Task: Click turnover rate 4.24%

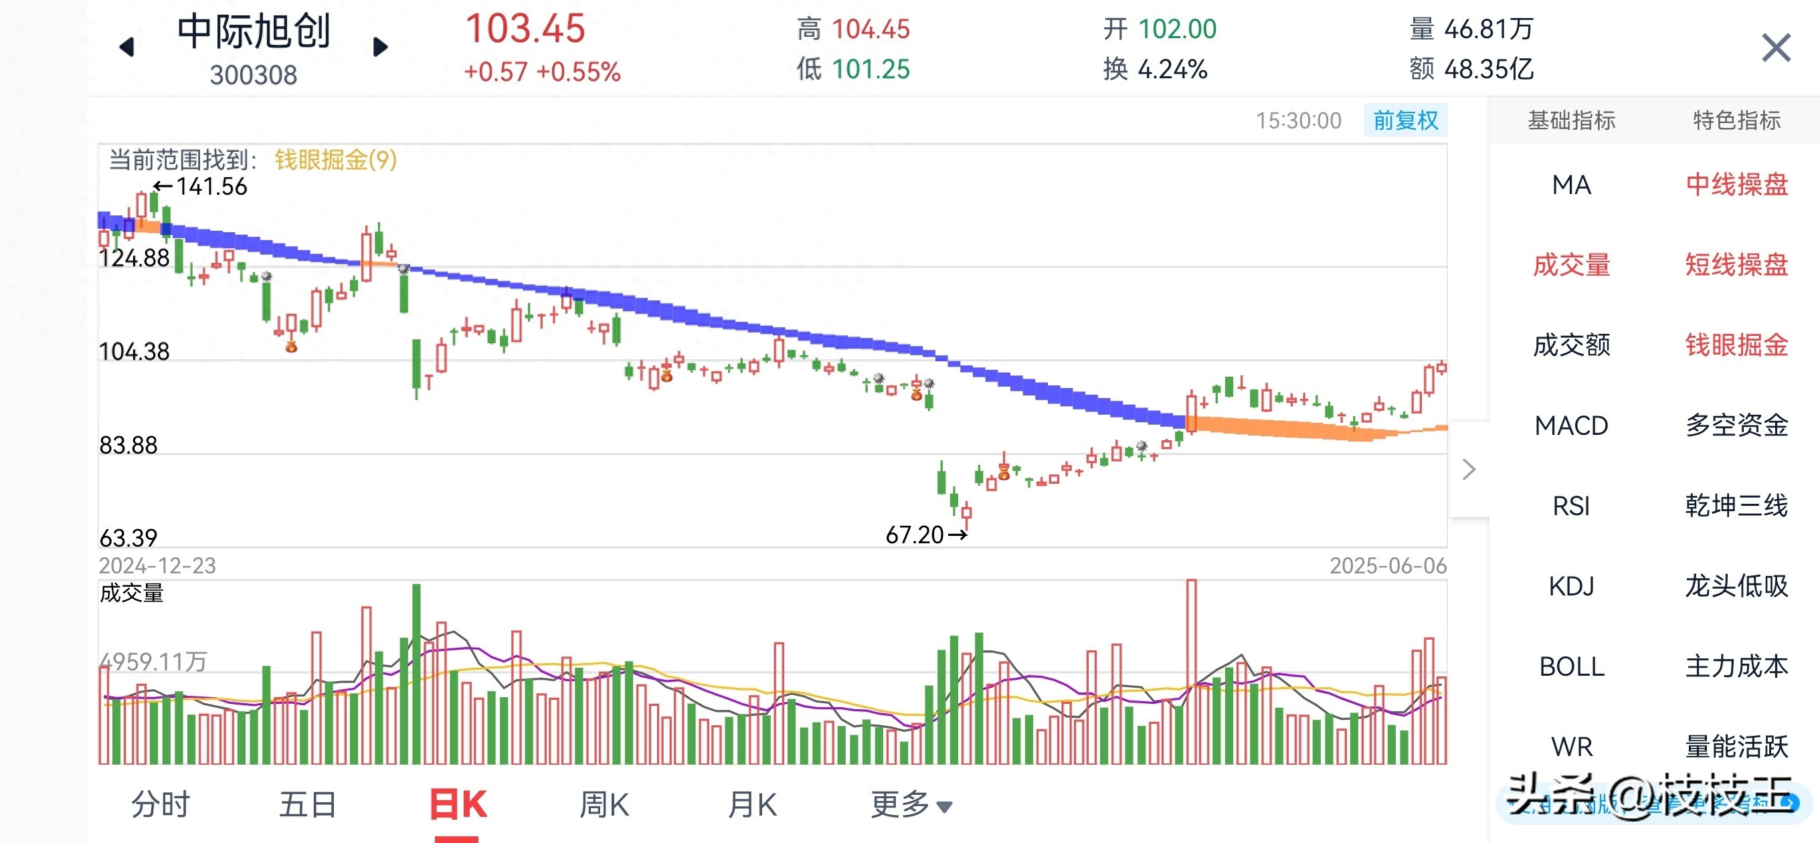Action: (x=1172, y=70)
